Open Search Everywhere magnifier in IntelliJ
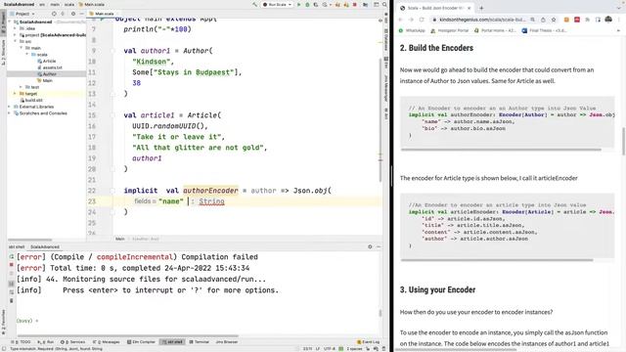The width and height of the screenshot is (626, 352). (x=384, y=4)
